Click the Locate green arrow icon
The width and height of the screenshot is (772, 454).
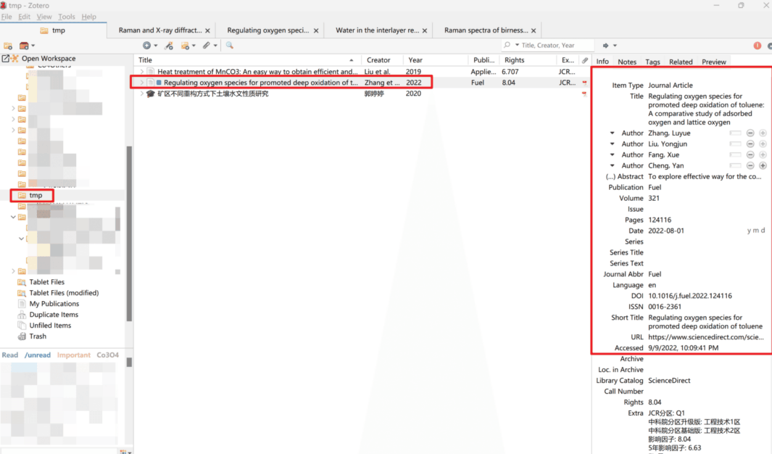pos(606,46)
